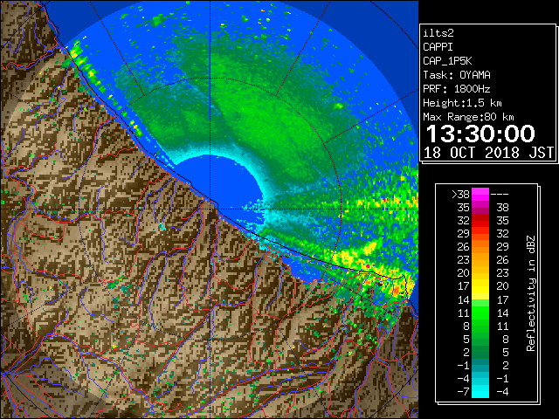Click the strong yellow-red echo near the southeast coast
This screenshot has height=419, width=559.
397,288
